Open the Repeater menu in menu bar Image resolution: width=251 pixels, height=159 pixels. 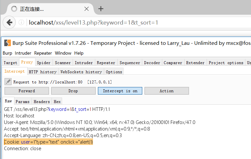[x=43, y=53]
